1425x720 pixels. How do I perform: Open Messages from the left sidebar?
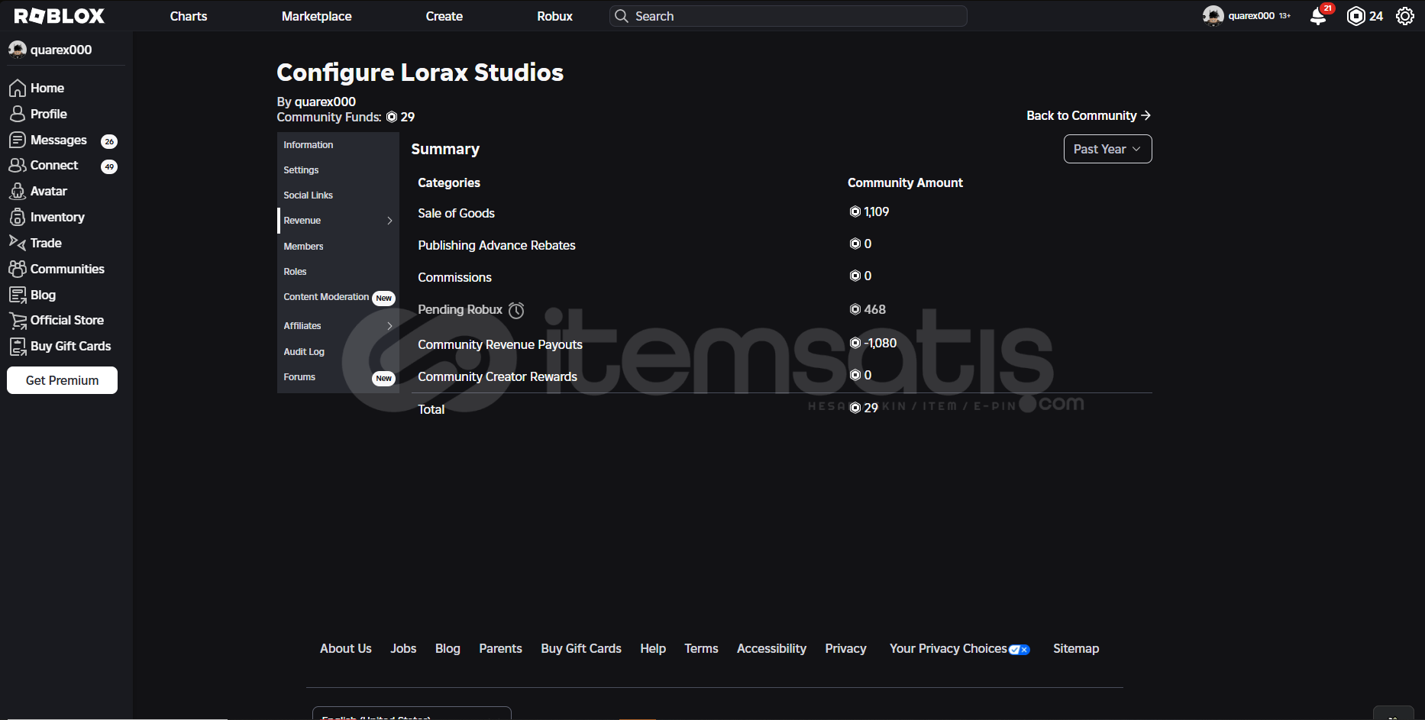tap(58, 140)
